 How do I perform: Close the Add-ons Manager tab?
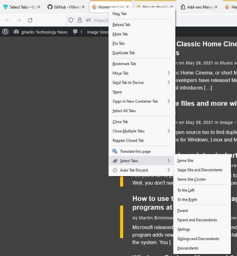216,7
